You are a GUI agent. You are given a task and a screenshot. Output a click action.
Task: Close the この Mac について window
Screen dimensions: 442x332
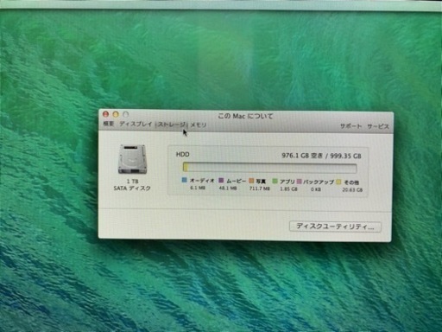(105, 114)
